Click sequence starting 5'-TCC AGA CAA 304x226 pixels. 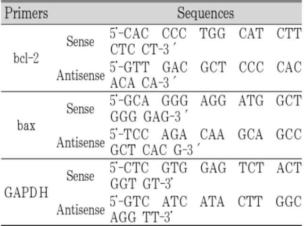pos(205,142)
